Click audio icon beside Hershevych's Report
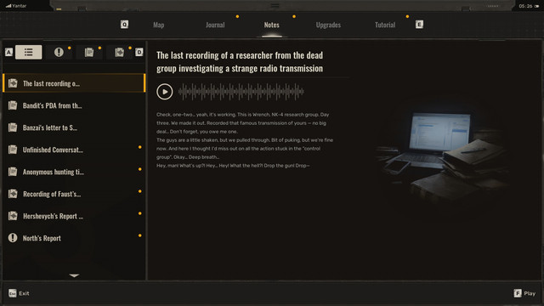Image resolution: width=544 pixels, height=306 pixels. 13,216
